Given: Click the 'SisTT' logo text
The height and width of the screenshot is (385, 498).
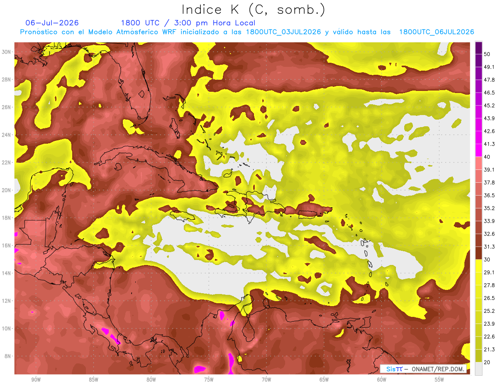Looking at the screenshot, I should (394, 369).
